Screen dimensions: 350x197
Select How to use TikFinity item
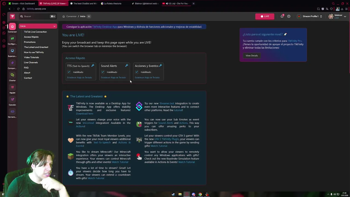34,52
